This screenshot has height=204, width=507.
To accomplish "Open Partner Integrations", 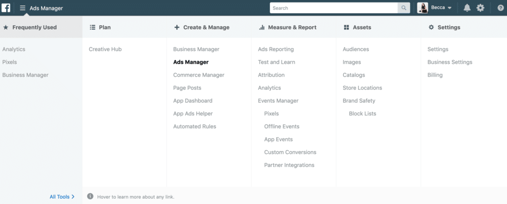I will pos(289,165).
